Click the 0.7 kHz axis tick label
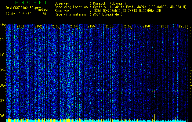Screen dimensions: 192x122 pos(3,101)
